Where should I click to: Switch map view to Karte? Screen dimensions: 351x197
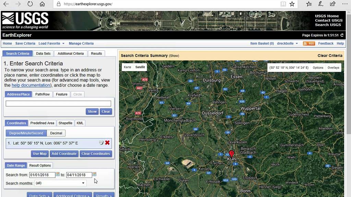coord(128,67)
